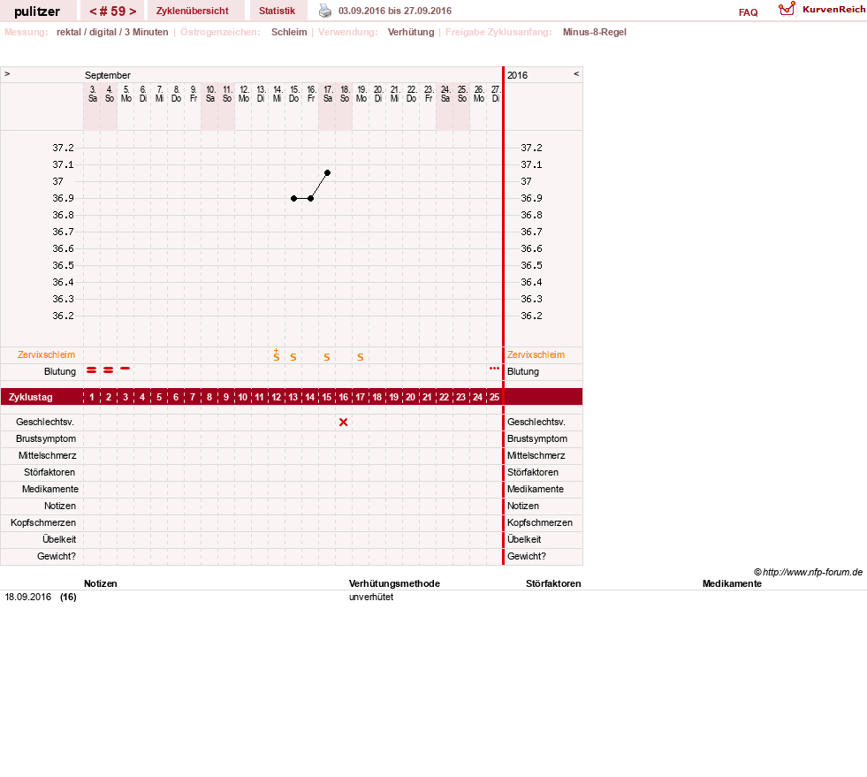Click the Minus-8-Regel setting value
867x777 pixels.
[x=595, y=32]
